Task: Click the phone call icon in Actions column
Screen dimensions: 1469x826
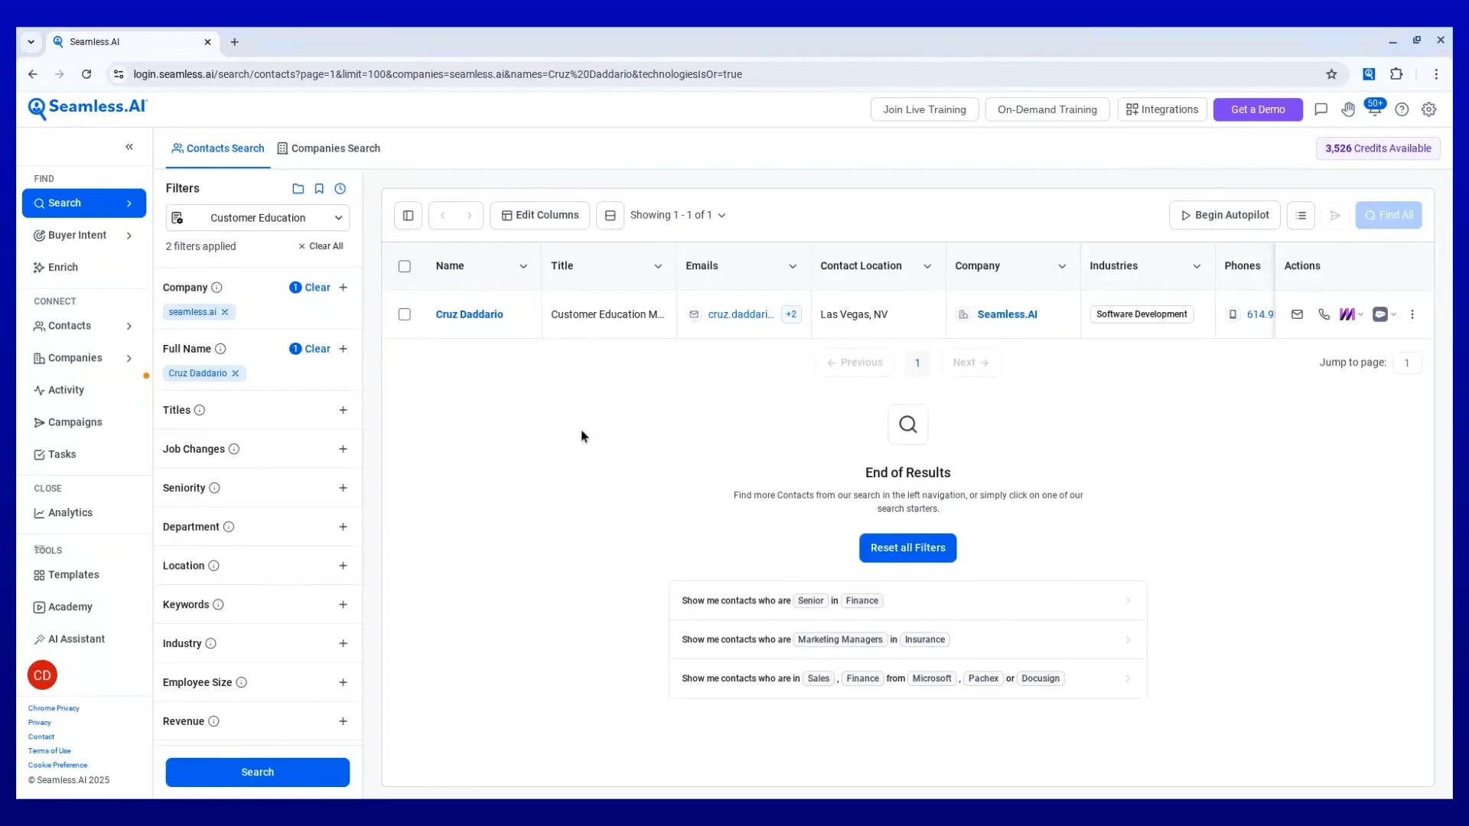Action: [x=1324, y=314]
